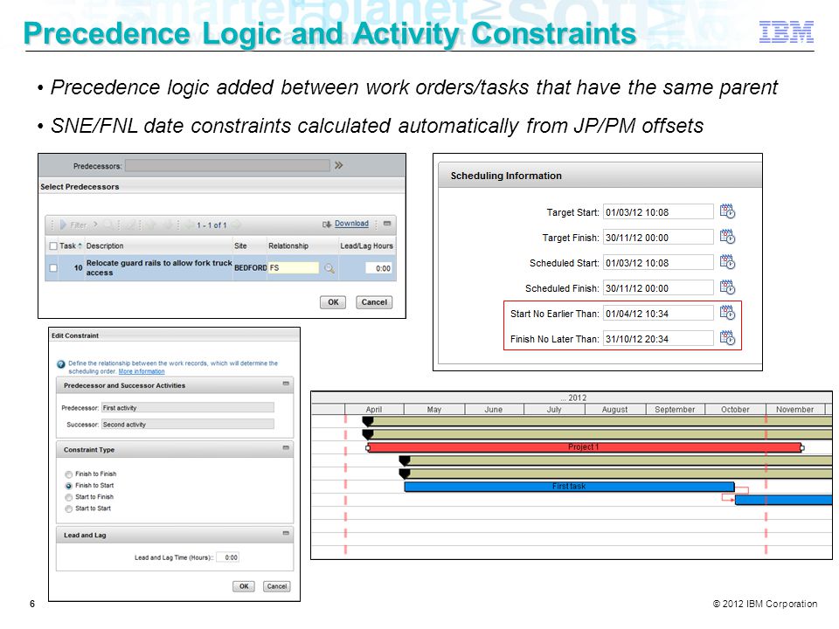Open calendar picker for Target Start
The image size is (839, 629).
click(727, 211)
